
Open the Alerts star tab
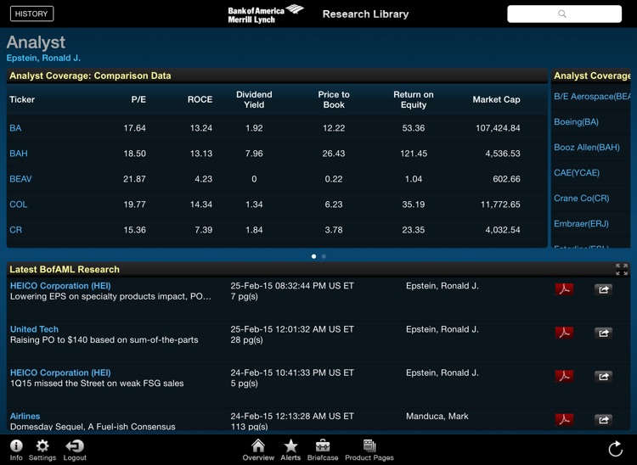[x=290, y=450]
